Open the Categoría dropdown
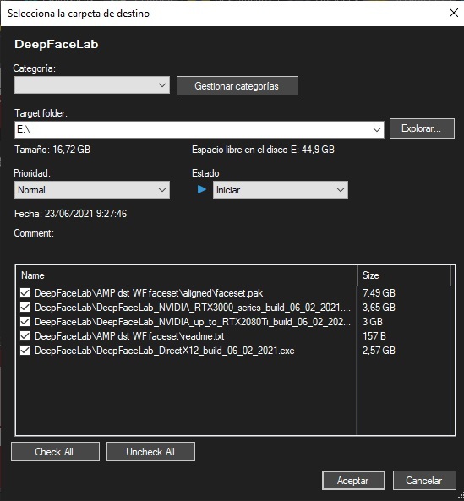The height and width of the screenshot is (501, 464). [92, 85]
